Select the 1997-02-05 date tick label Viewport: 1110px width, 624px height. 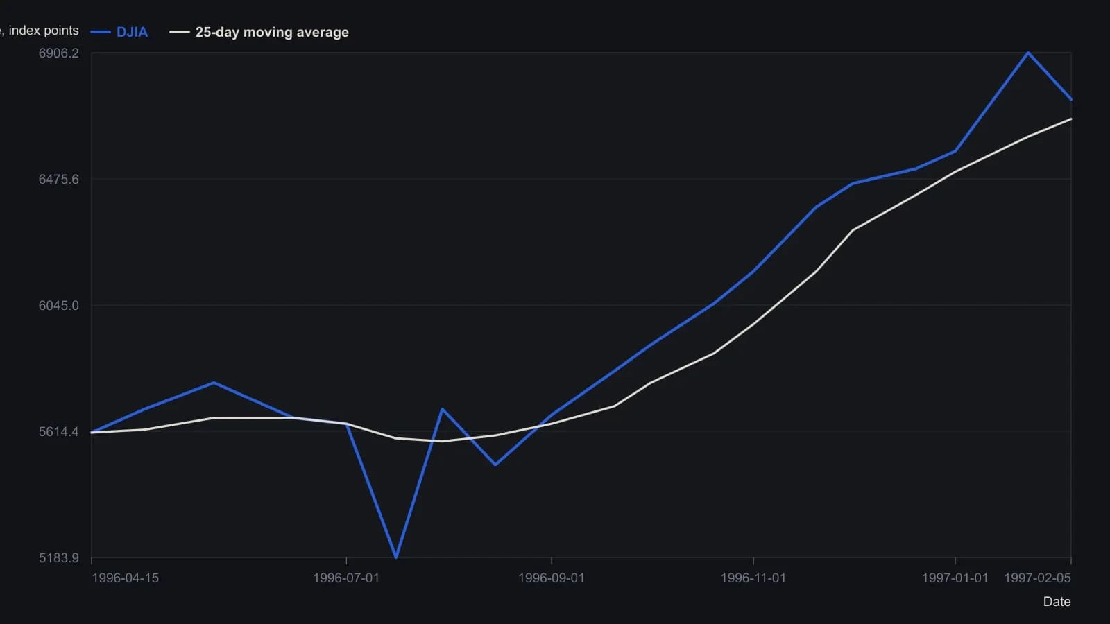[1038, 578]
